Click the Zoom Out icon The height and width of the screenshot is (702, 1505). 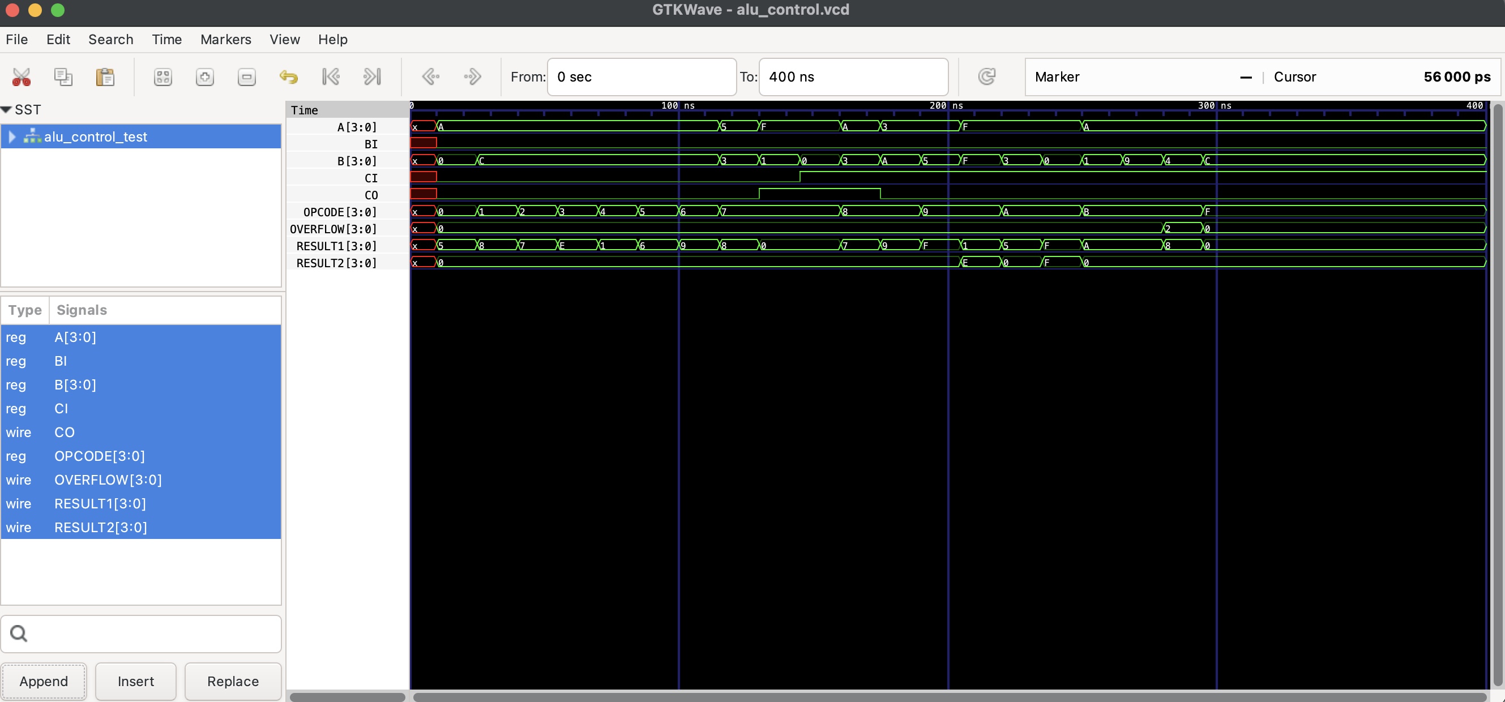pos(246,76)
